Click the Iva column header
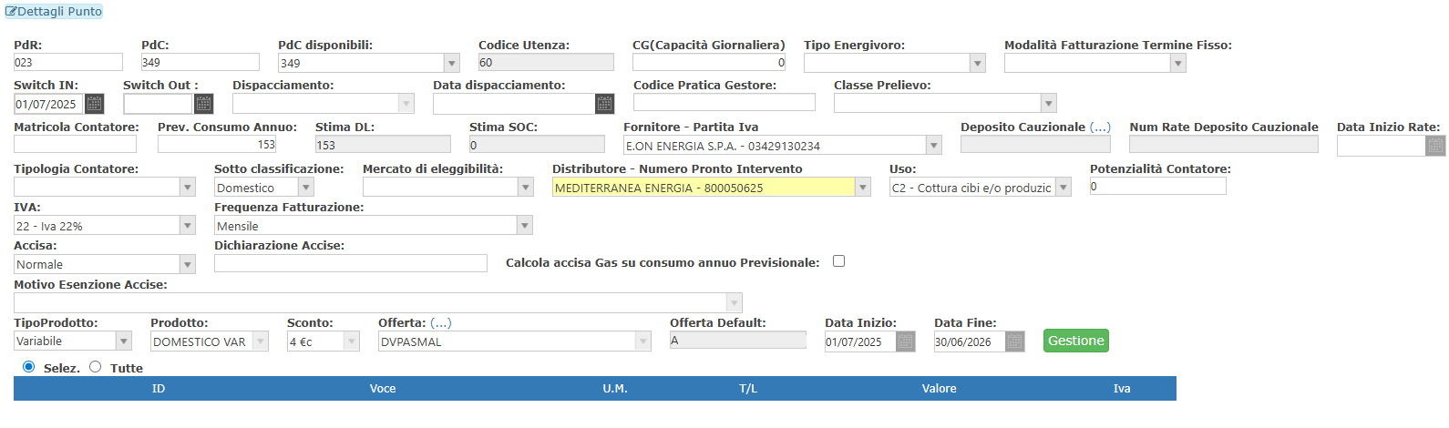1449x428 pixels. click(1122, 388)
